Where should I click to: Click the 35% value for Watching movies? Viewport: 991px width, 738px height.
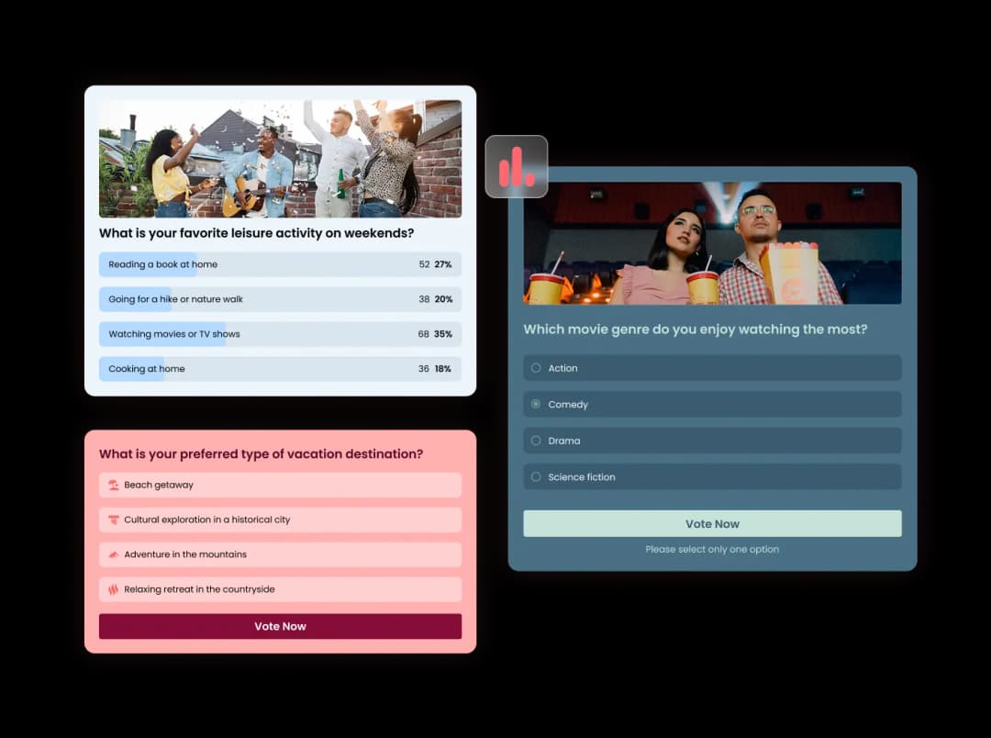pos(443,334)
